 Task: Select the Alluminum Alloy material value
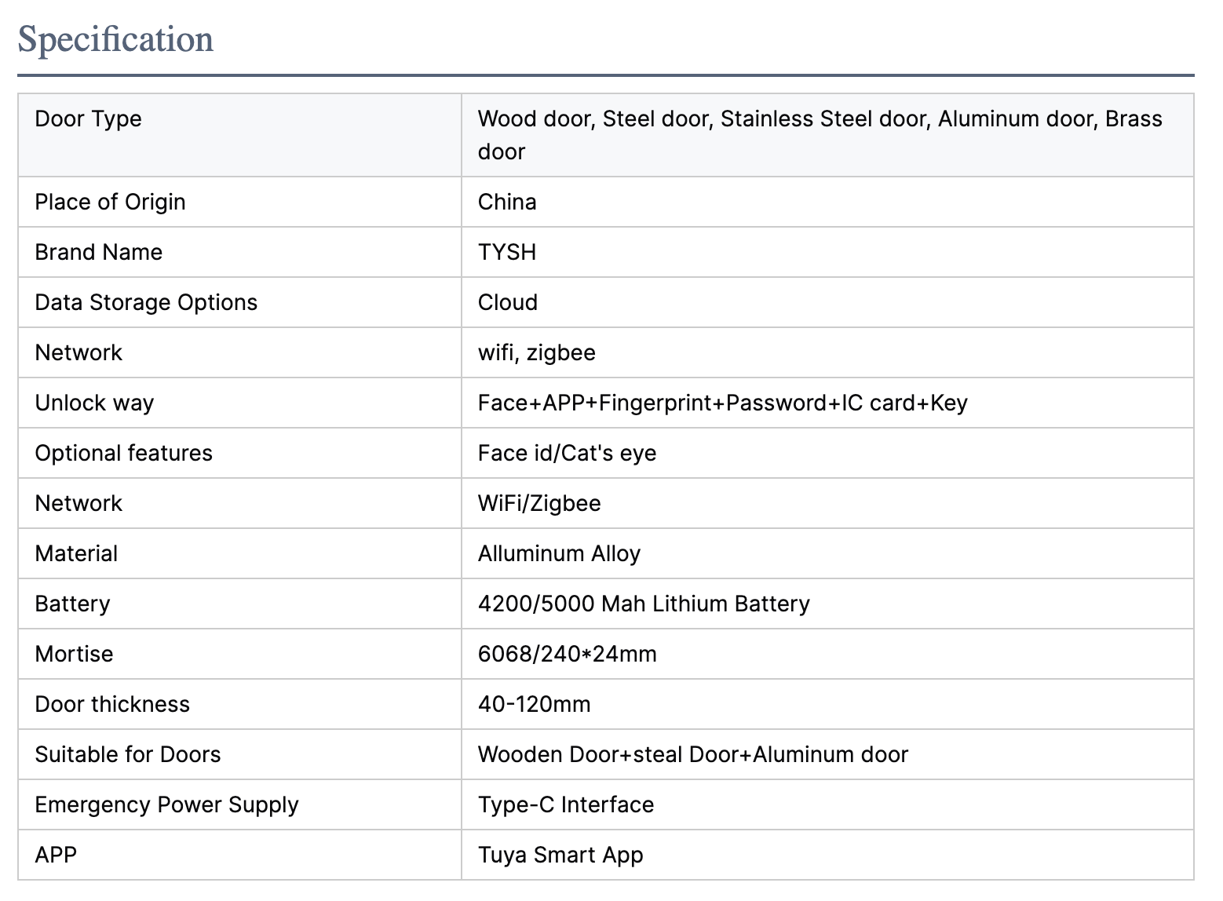559,554
